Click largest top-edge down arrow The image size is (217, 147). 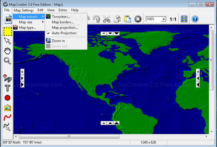pyautogui.click(x=117, y=33)
